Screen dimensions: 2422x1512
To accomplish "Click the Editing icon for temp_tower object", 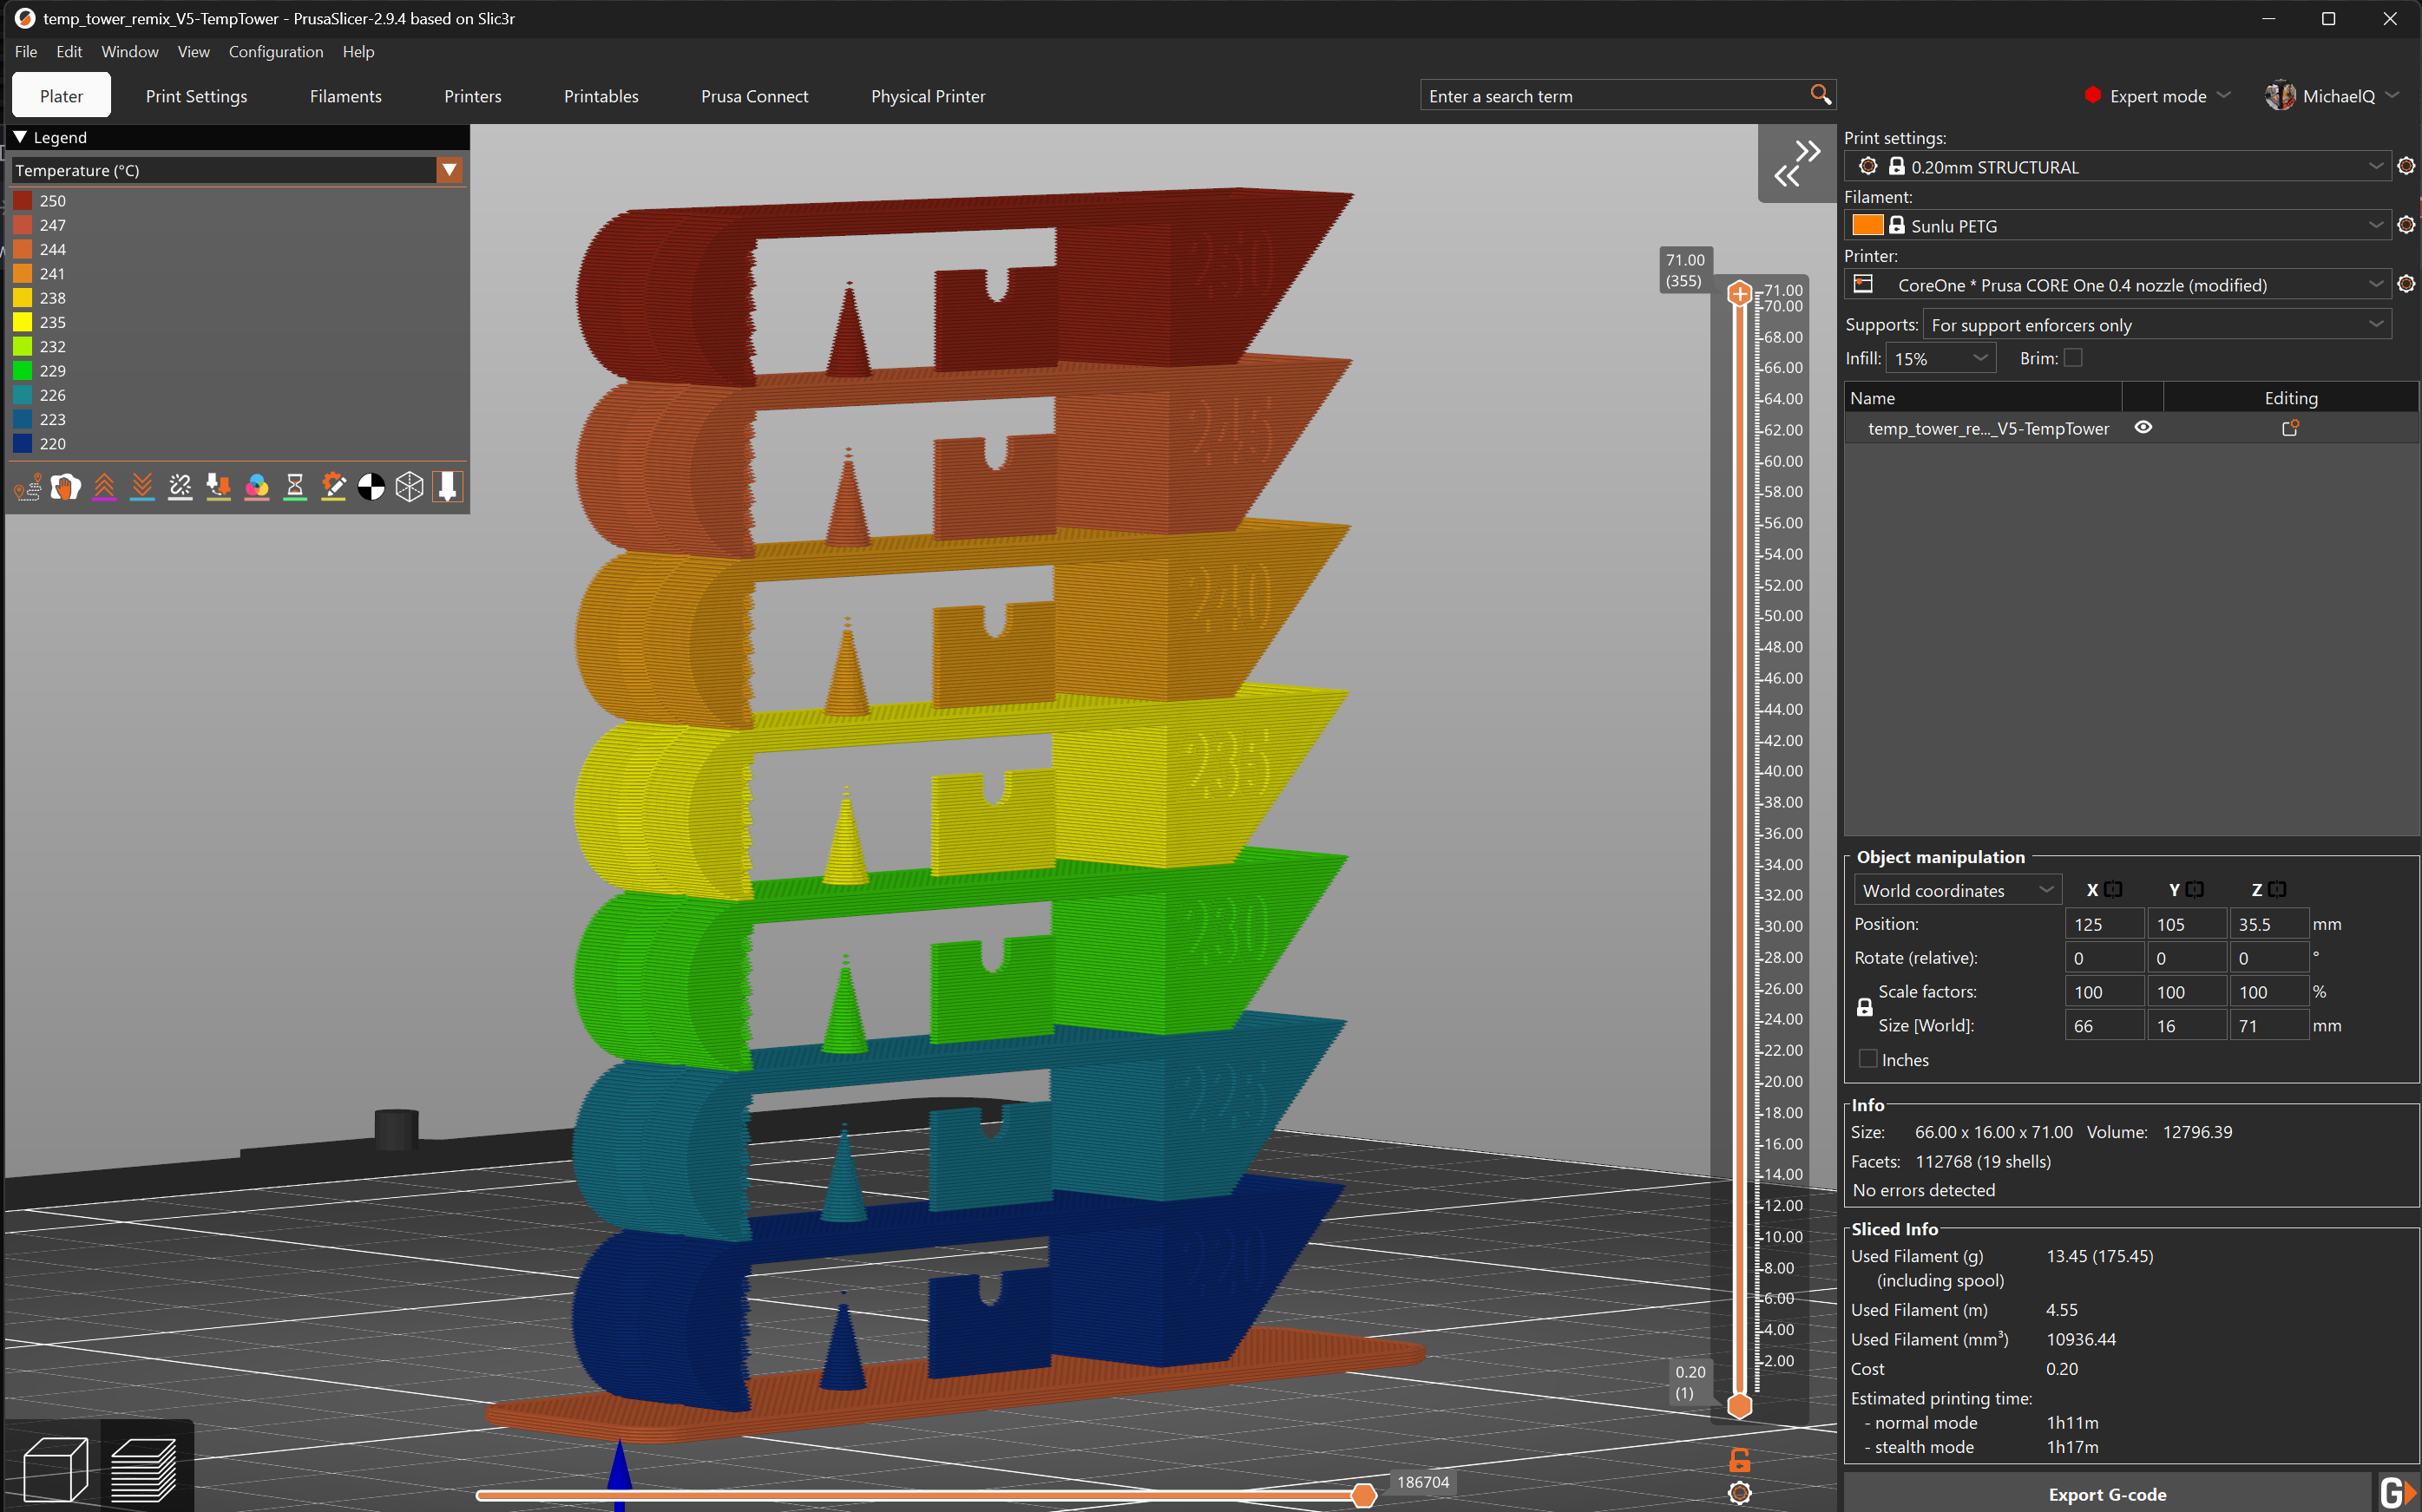I will (x=2290, y=428).
